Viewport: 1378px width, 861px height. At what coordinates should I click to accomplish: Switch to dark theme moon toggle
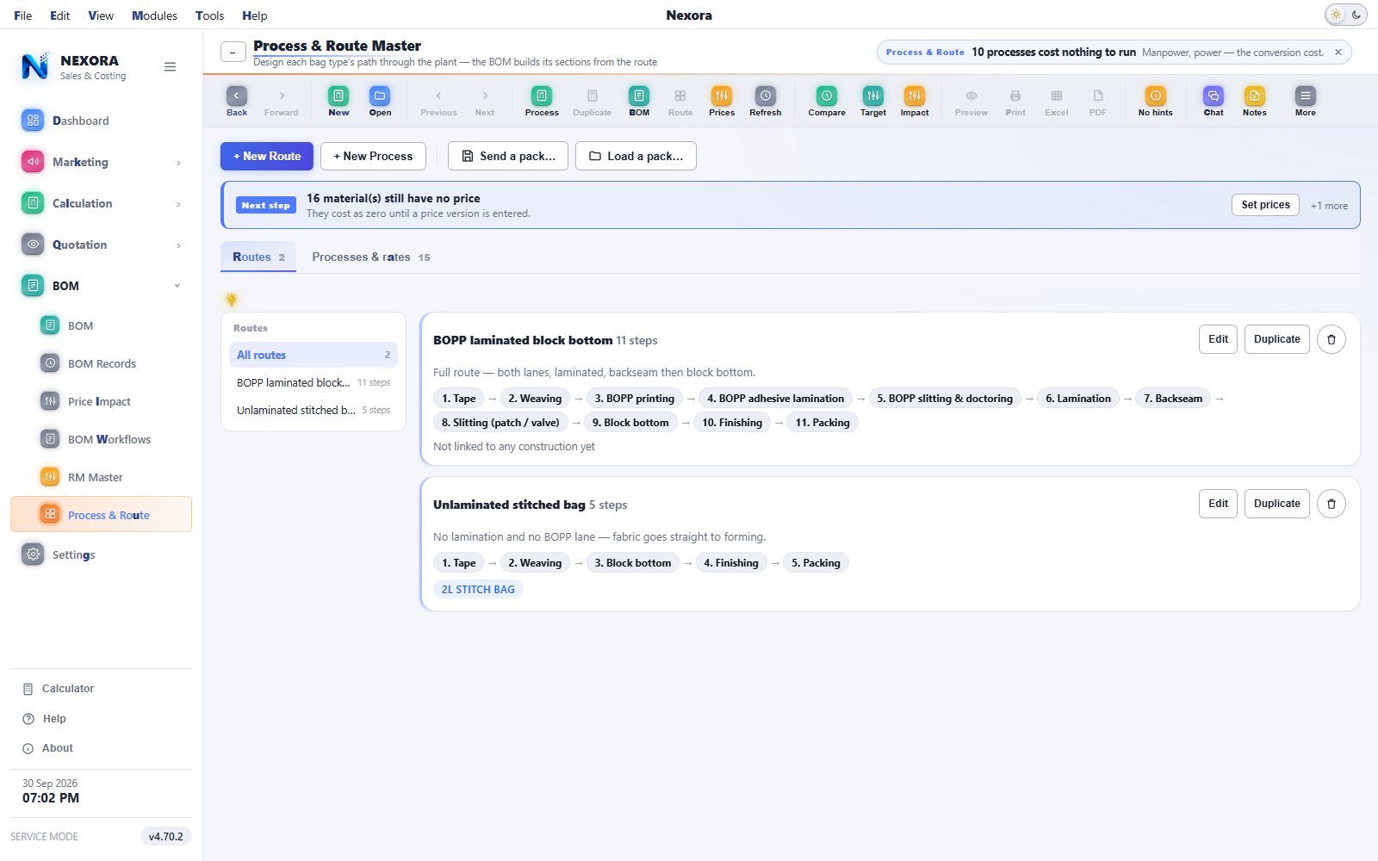tap(1356, 15)
